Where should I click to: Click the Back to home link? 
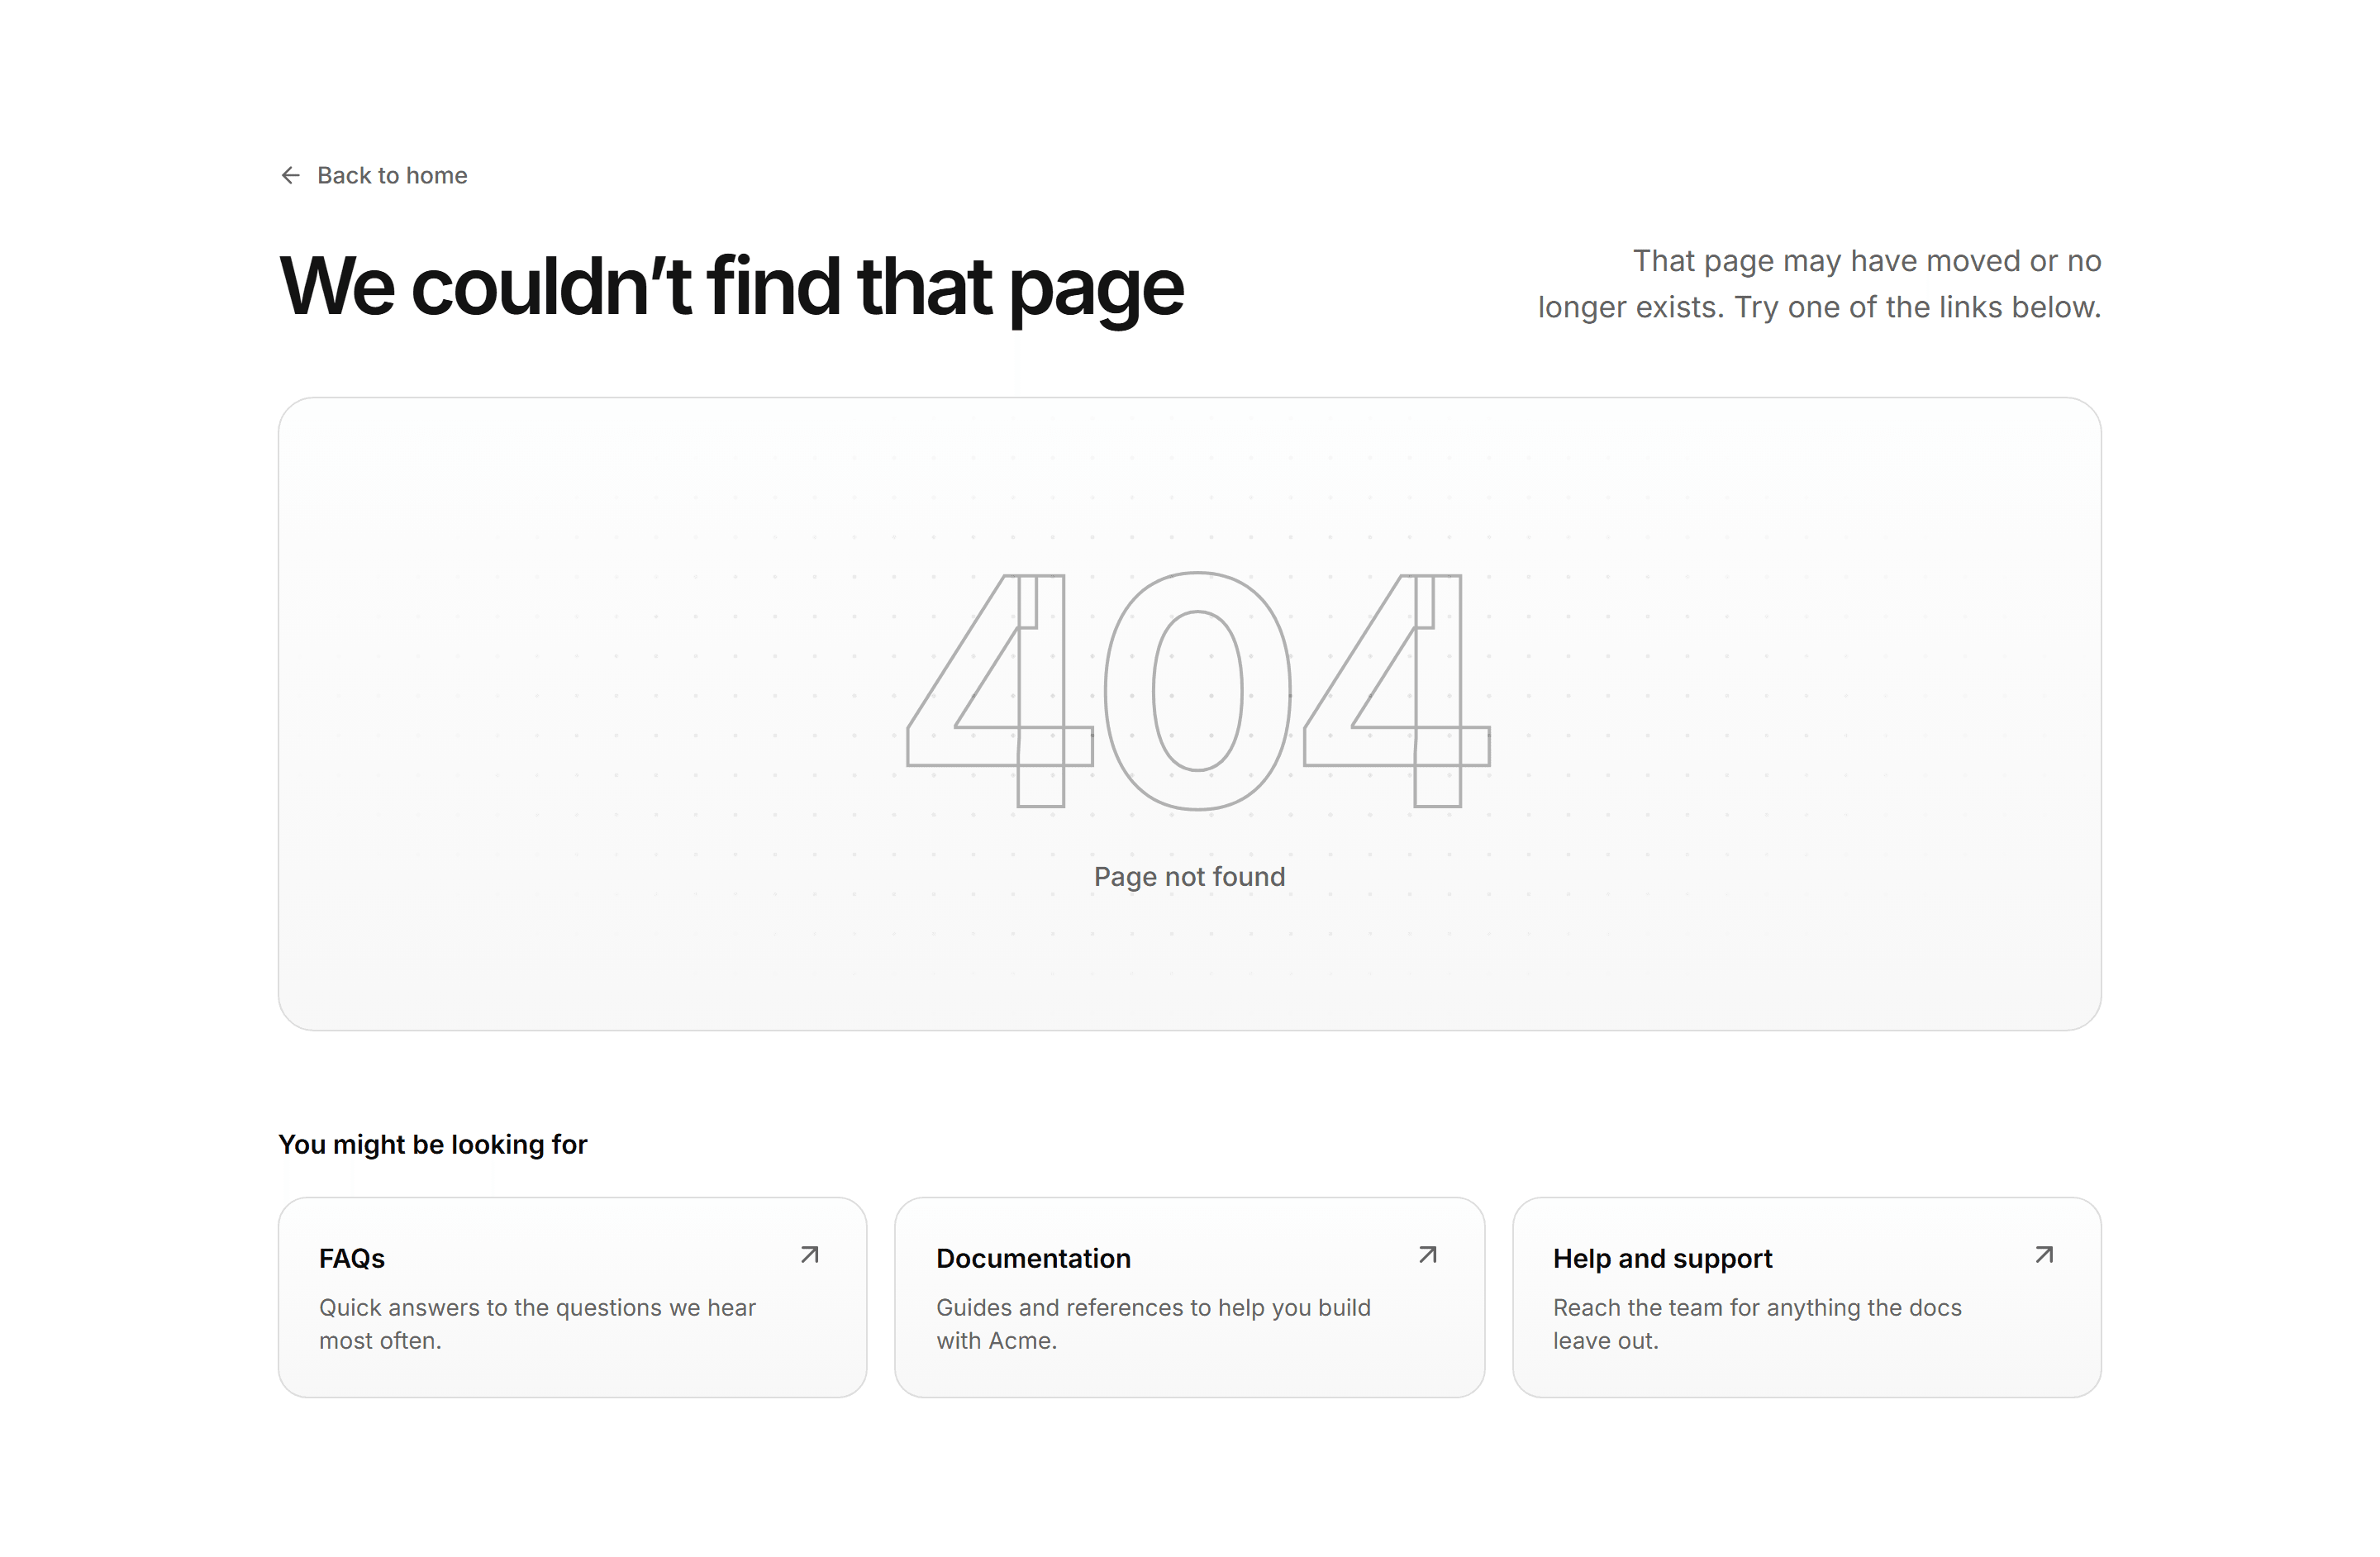373,175
